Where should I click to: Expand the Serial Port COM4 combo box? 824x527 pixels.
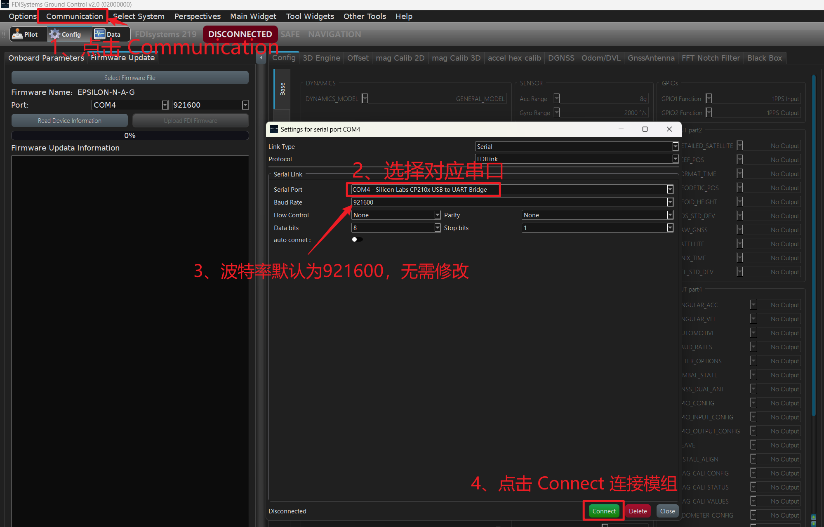(512, 189)
